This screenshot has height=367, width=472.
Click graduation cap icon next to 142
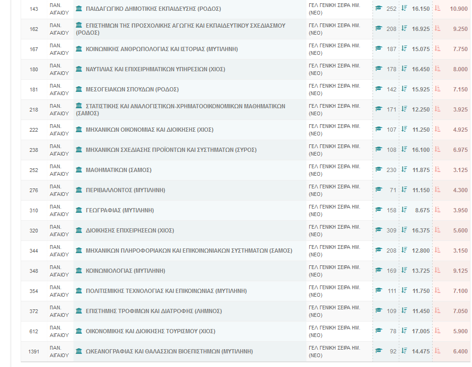coord(379,89)
